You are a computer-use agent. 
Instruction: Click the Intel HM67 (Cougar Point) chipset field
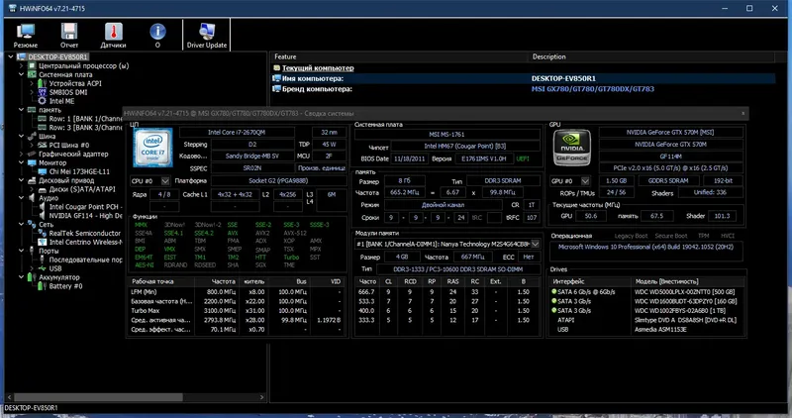coord(464,146)
